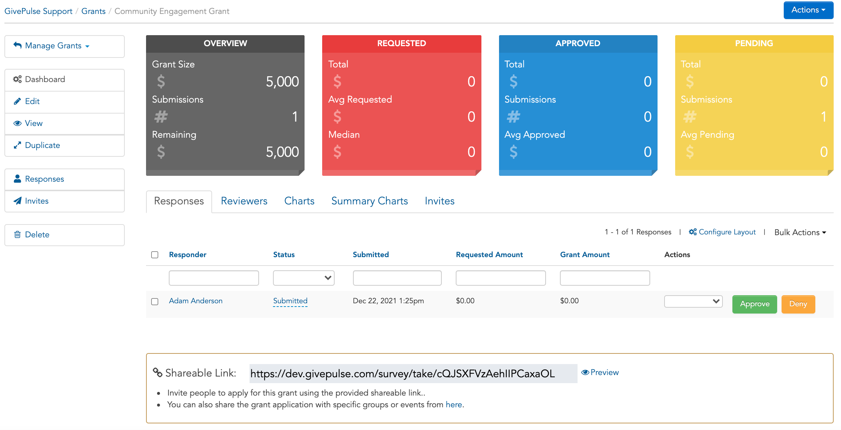Switch to the Invites tab
Viewport: 841px width, 430px height.
pyautogui.click(x=440, y=201)
